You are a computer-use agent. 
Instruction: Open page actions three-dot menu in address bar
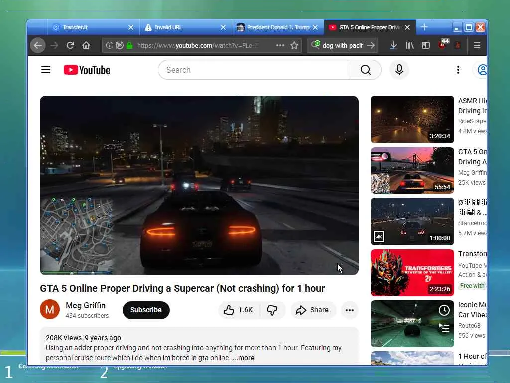click(280, 45)
